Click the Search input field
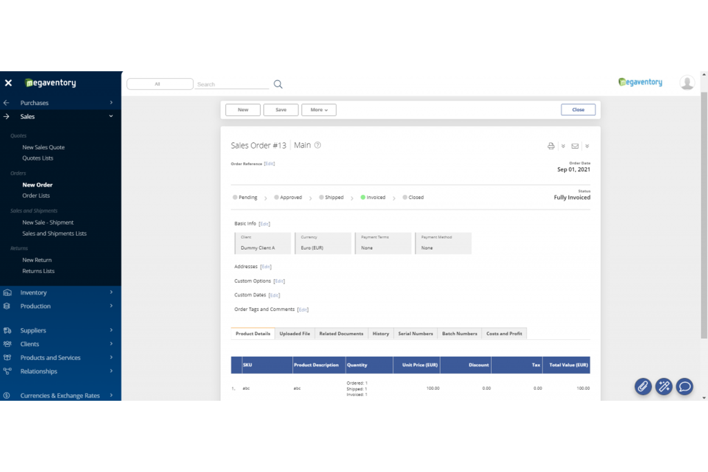Screen dimensions: 708x472 (x=232, y=84)
